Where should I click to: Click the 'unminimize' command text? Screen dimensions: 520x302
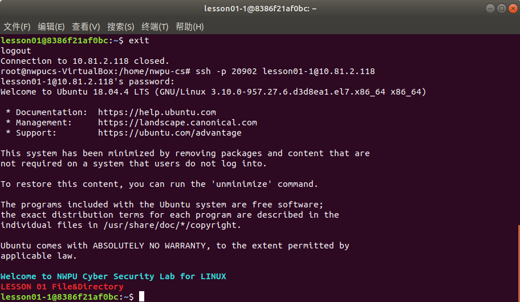coord(241,184)
